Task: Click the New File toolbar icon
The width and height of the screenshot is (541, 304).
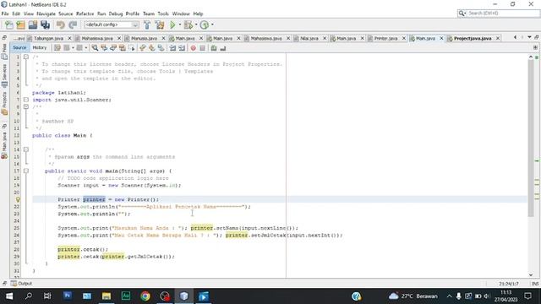Action: click(9, 24)
